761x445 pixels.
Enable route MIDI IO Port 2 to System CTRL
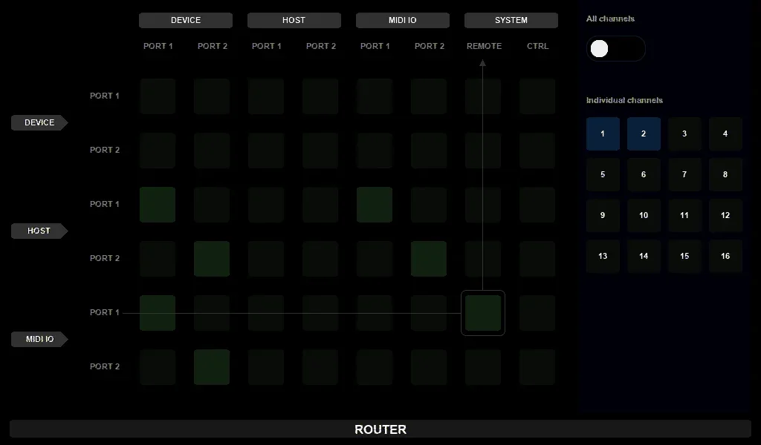537,367
